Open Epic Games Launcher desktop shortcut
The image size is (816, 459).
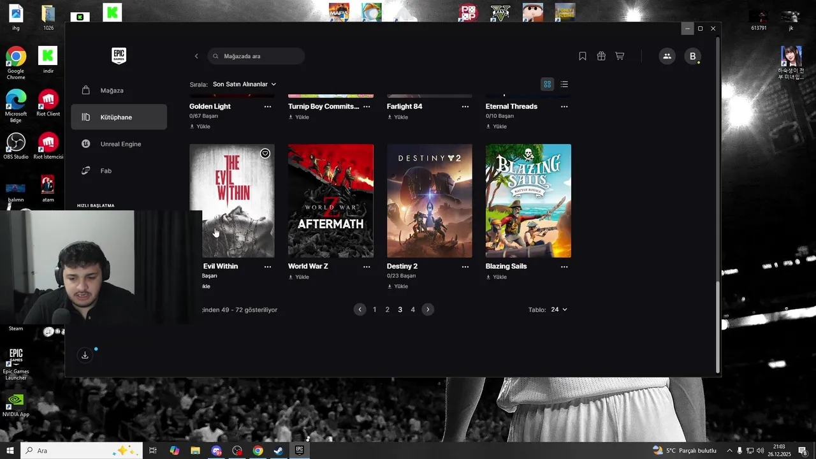(x=16, y=364)
